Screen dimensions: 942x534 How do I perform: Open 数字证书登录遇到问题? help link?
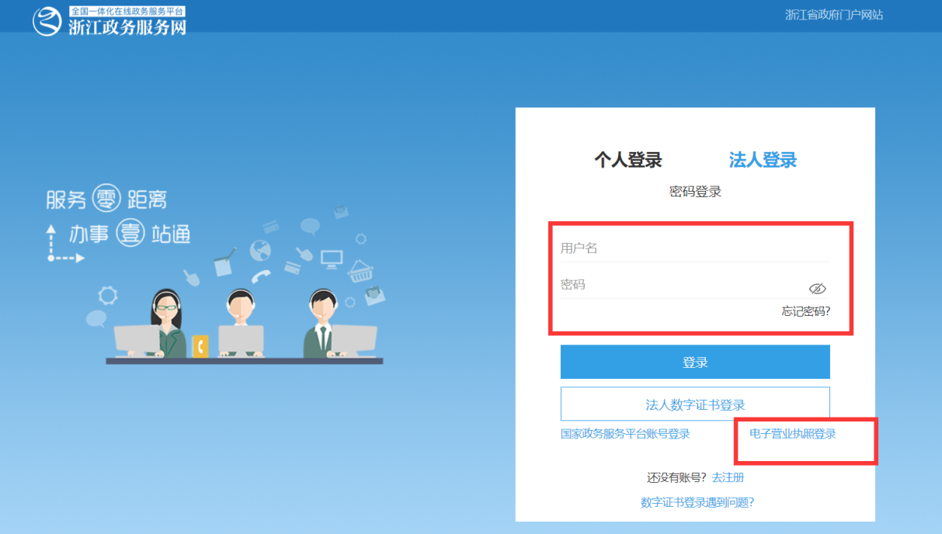pyautogui.click(x=697, y=502)
